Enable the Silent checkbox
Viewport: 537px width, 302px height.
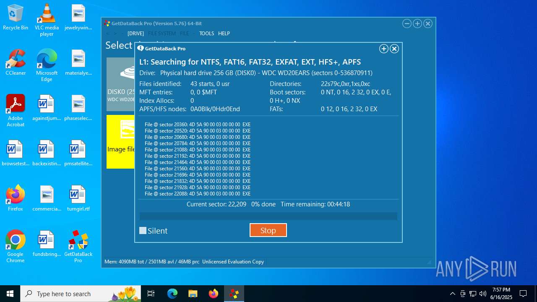[143, 230]
